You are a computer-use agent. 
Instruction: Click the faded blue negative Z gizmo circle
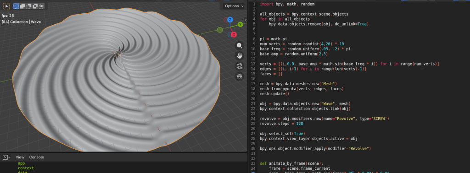coord(230,35)
